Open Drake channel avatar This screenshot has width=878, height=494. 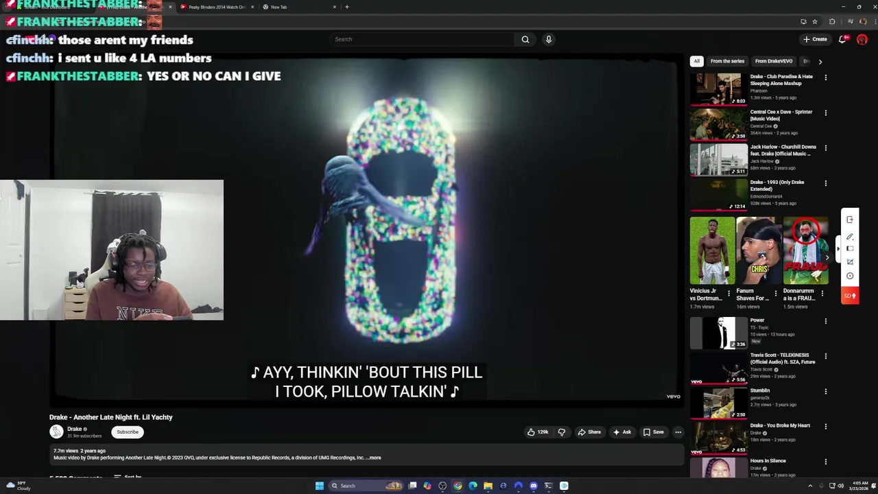click(x=56, y=432)
